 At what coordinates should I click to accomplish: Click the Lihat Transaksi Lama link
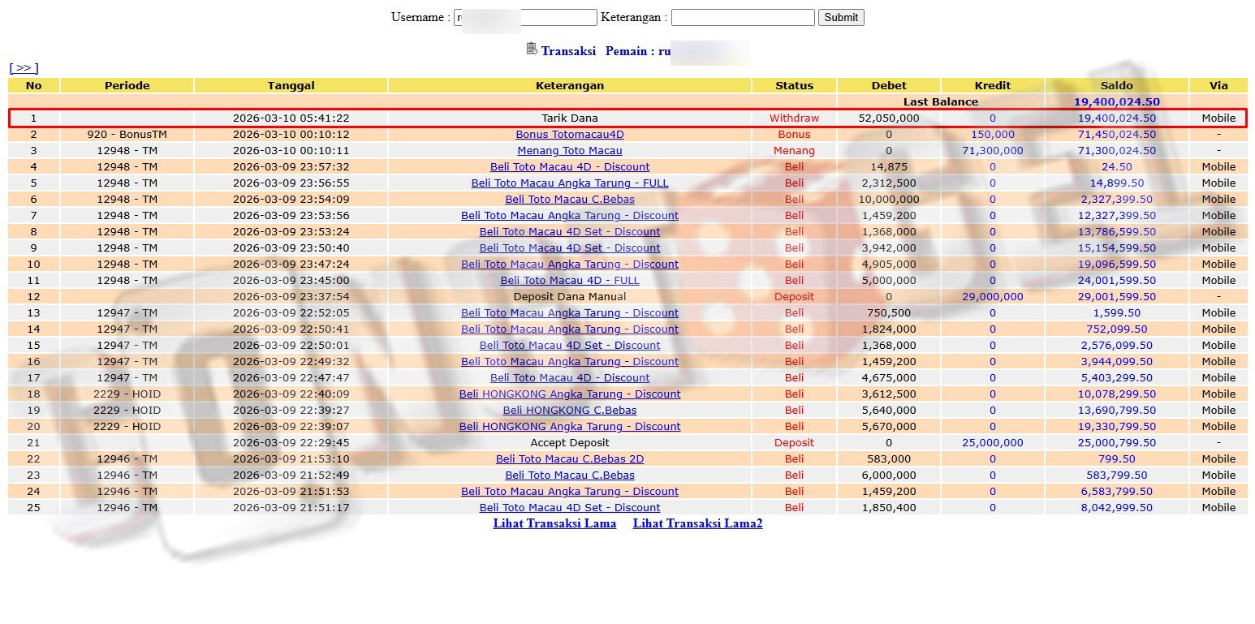click(x=554, y=523)
